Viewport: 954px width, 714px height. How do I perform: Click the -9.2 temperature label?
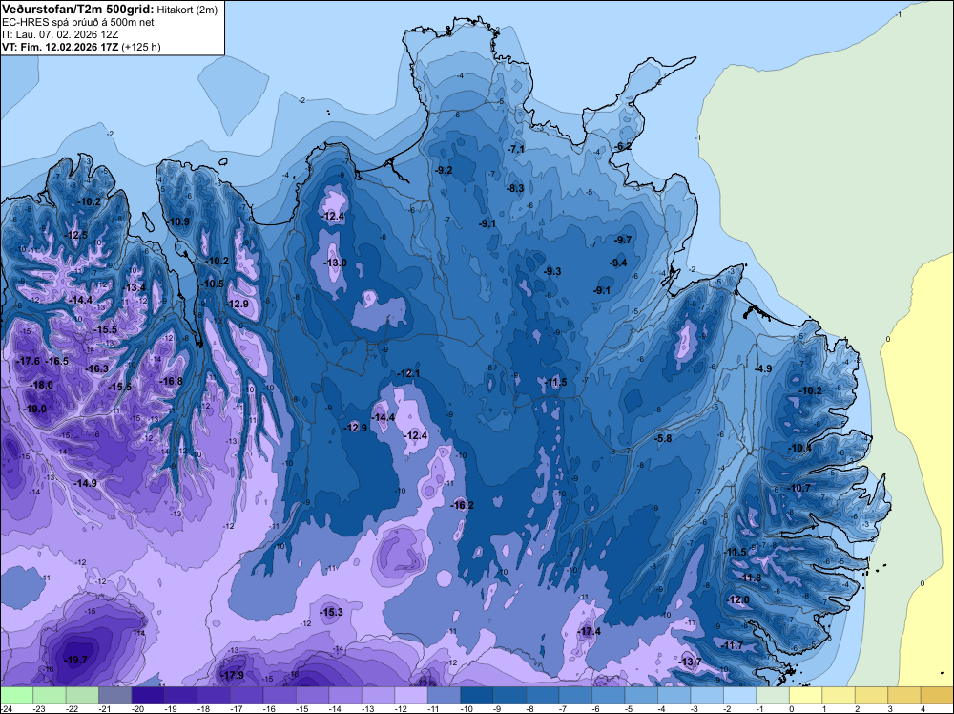coord(445,170)
